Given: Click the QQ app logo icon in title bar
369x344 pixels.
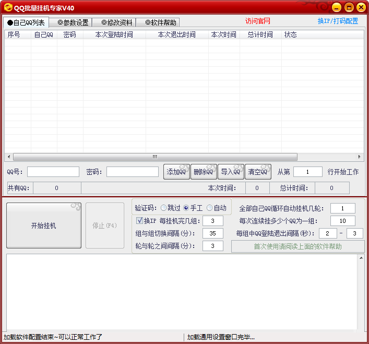Looking at the screenshot, I should coord(8,7).
